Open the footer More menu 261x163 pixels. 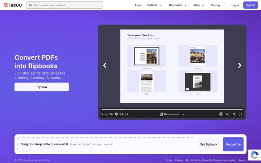(243, 160)
